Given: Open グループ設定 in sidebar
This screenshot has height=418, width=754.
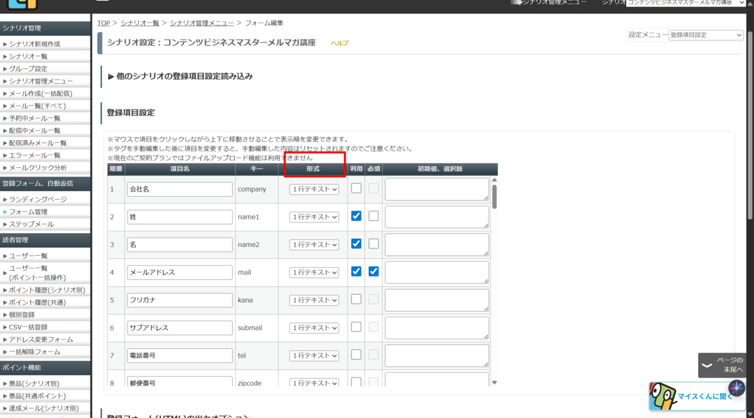Looking at the screenshot, I should [x=28, y=69].
